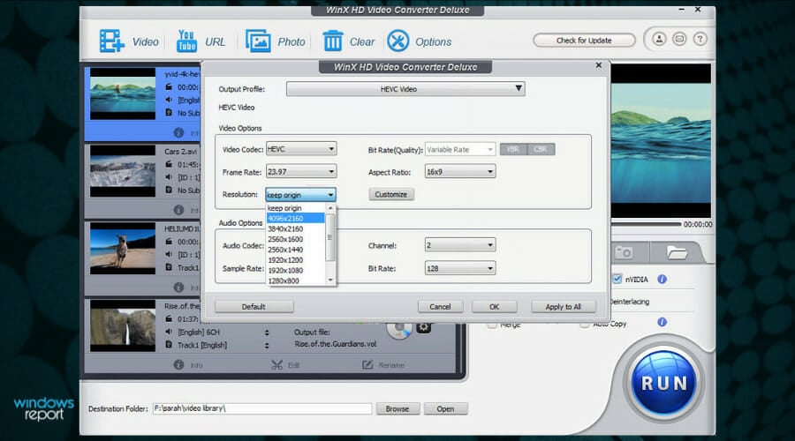Click the Default button
The image size is (795, 441).
tap(254, 306)
